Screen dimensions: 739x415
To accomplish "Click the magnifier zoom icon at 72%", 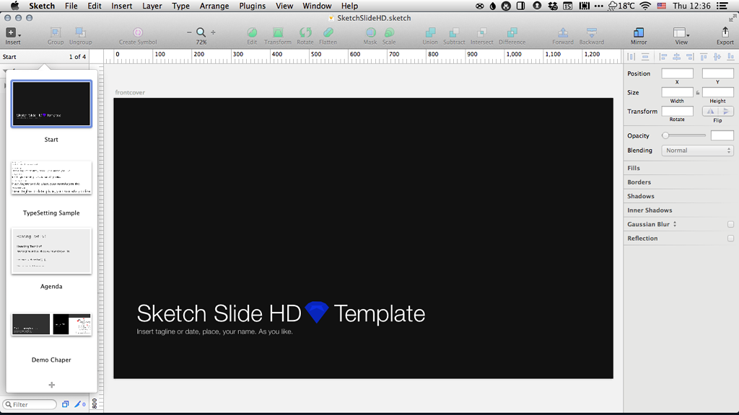I will [x=201, y=32].
